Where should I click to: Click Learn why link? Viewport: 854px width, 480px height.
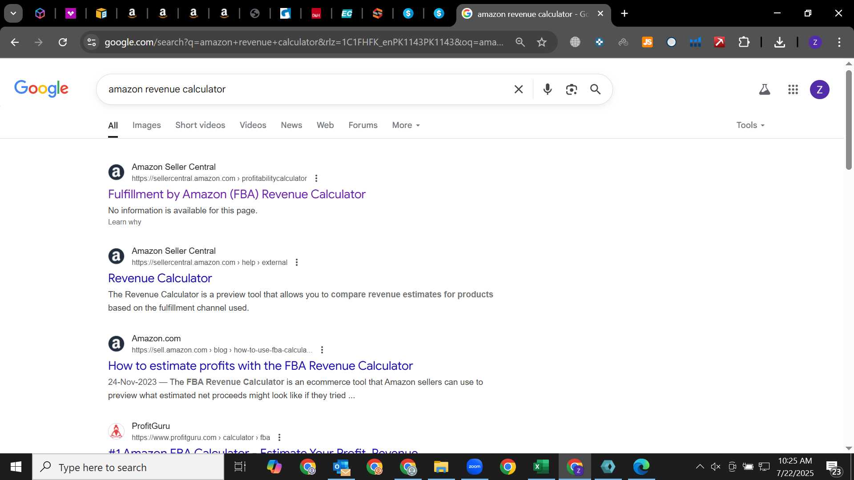(x=125, y=222)
